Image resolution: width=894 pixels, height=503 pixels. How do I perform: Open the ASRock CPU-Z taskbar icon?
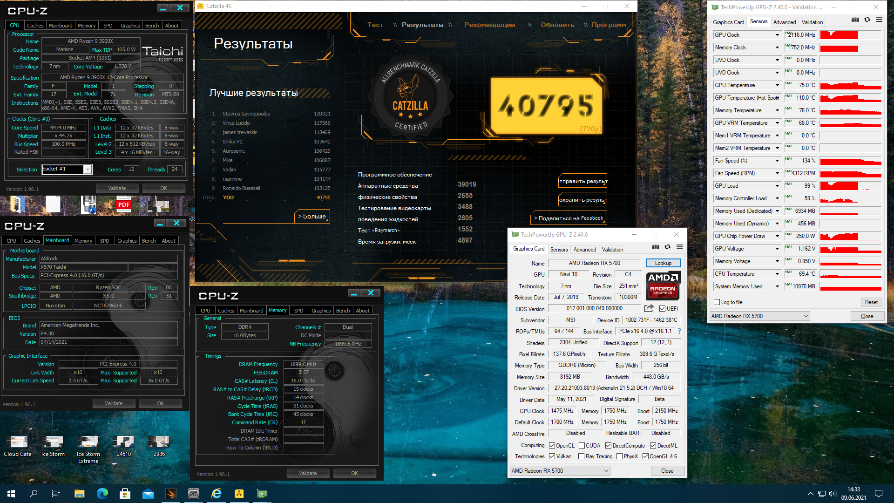[x=194, y=494]
